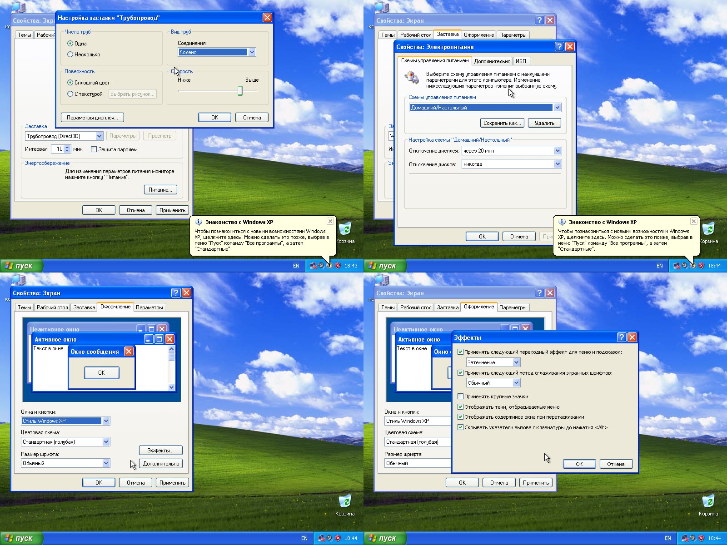The height and width of the screenshot is (545, 727).
Task: Switch to Схемы управления питанием tab
Action: tap(435, 60)
